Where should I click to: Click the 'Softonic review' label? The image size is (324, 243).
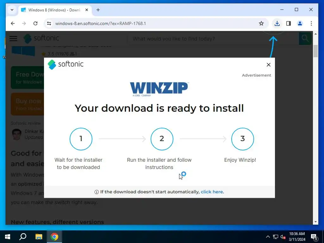pyautogui.click(x=26, y=123)
